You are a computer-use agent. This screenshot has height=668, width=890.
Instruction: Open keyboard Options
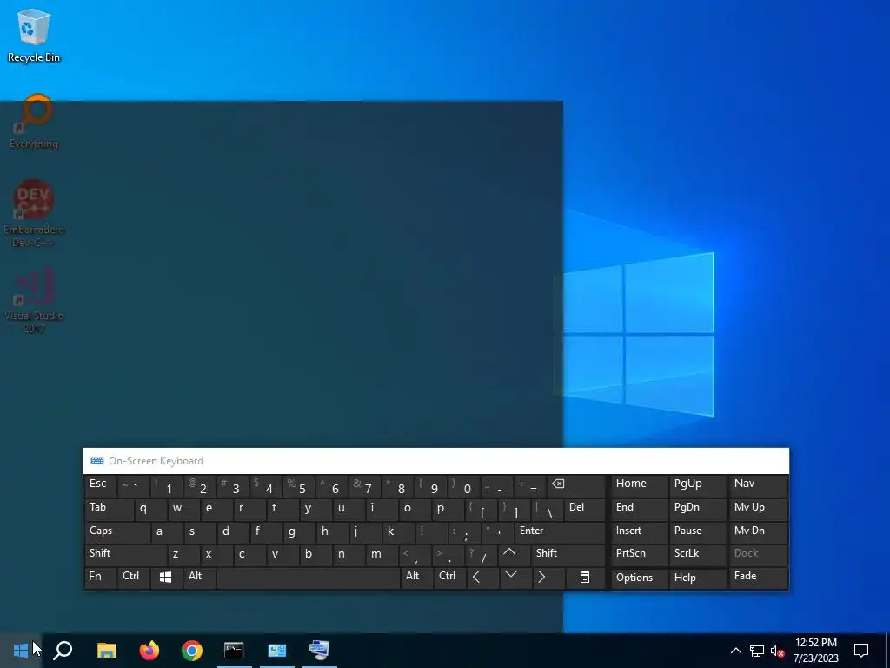639,578
